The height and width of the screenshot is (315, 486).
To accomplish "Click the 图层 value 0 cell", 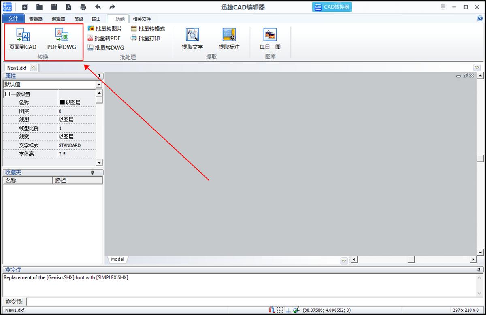I will (77, 111).
